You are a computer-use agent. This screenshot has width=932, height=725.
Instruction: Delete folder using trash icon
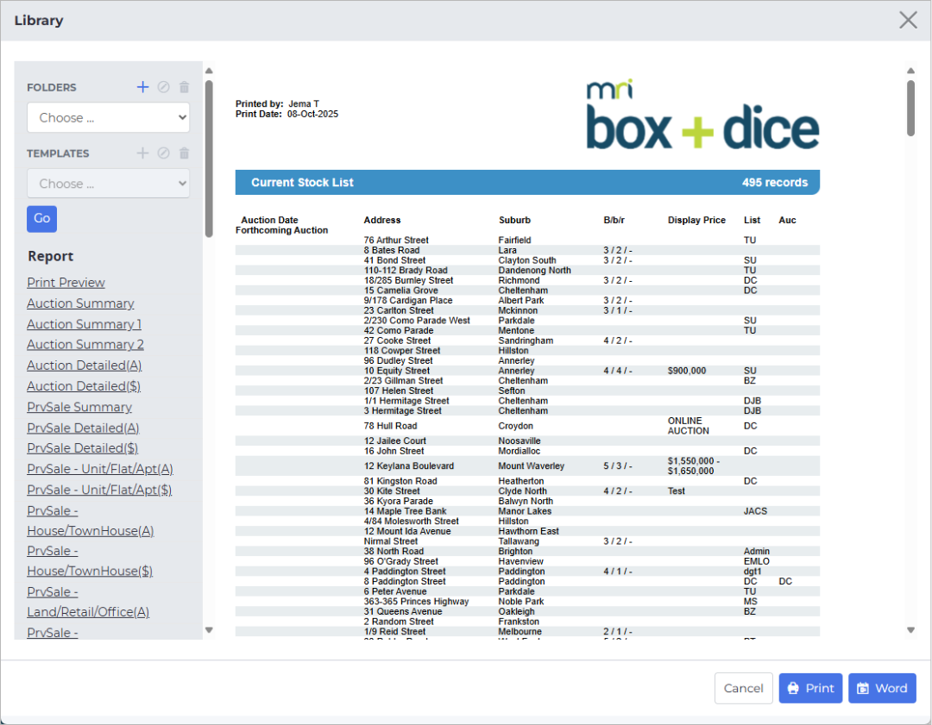pyautogui.click(x=185, y=87)
